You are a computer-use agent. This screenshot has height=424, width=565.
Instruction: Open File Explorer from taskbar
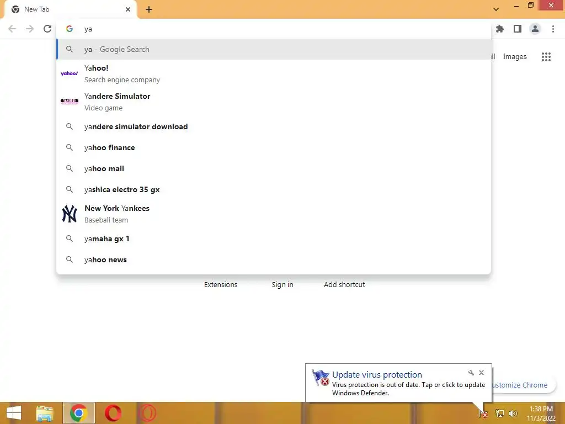tap(45, 413)
